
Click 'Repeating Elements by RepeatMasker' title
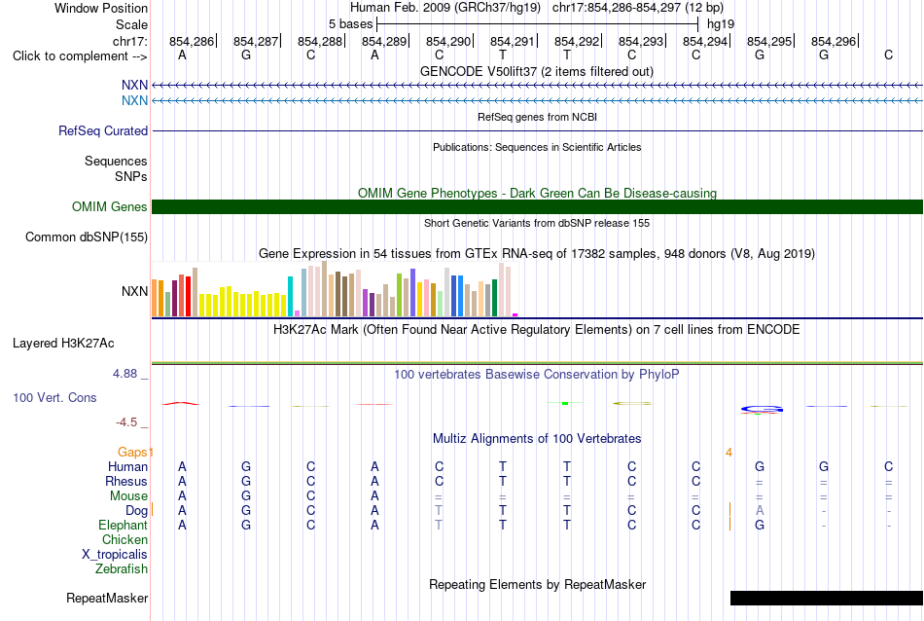(538, 584)
